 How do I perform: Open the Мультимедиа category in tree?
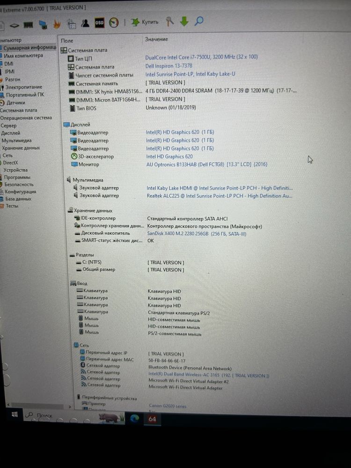pyautogui.click(x=17, y=140)
